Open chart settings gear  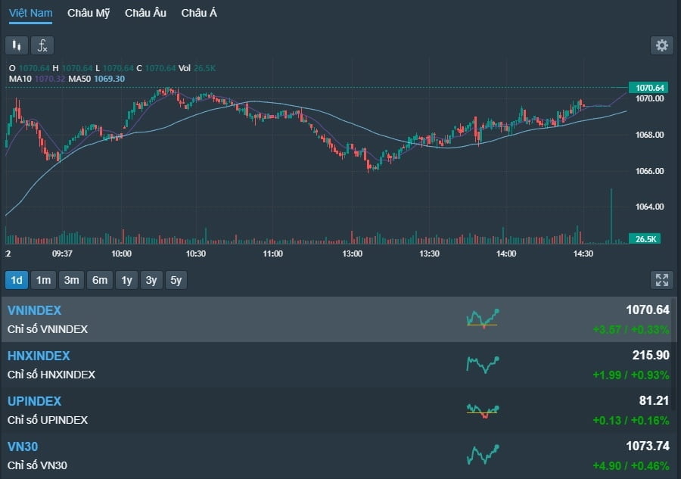pyautogui.click(x=661, y=45)
